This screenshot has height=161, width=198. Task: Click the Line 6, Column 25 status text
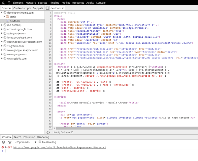pos(63,132)
